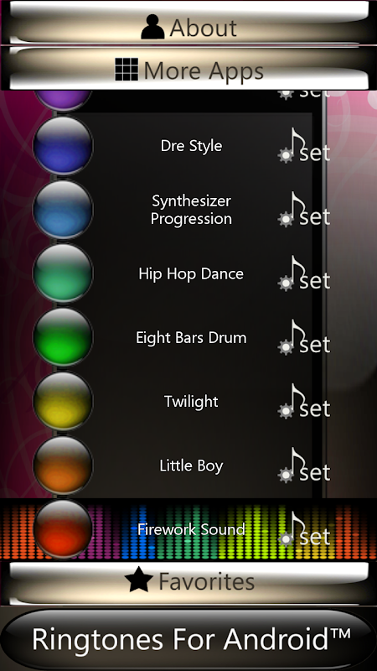
Task: Open set options for Dre Style
Action: pyautogui.click(x=304, y=145)
